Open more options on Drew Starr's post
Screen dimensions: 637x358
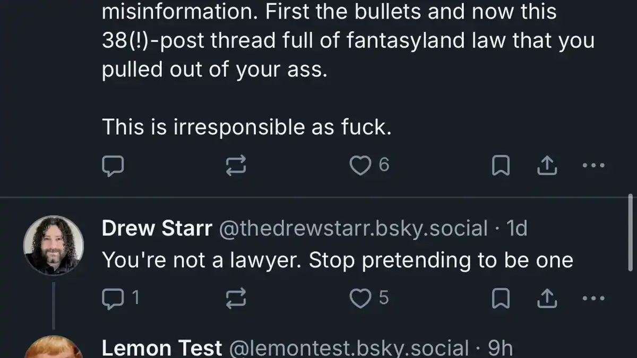pos(593,299)
